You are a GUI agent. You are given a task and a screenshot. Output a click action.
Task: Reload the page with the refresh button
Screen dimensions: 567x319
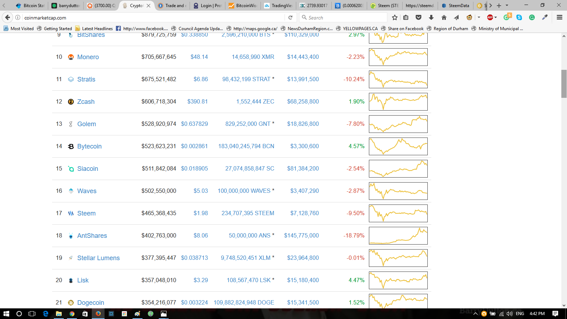click(x=290, y=17)
